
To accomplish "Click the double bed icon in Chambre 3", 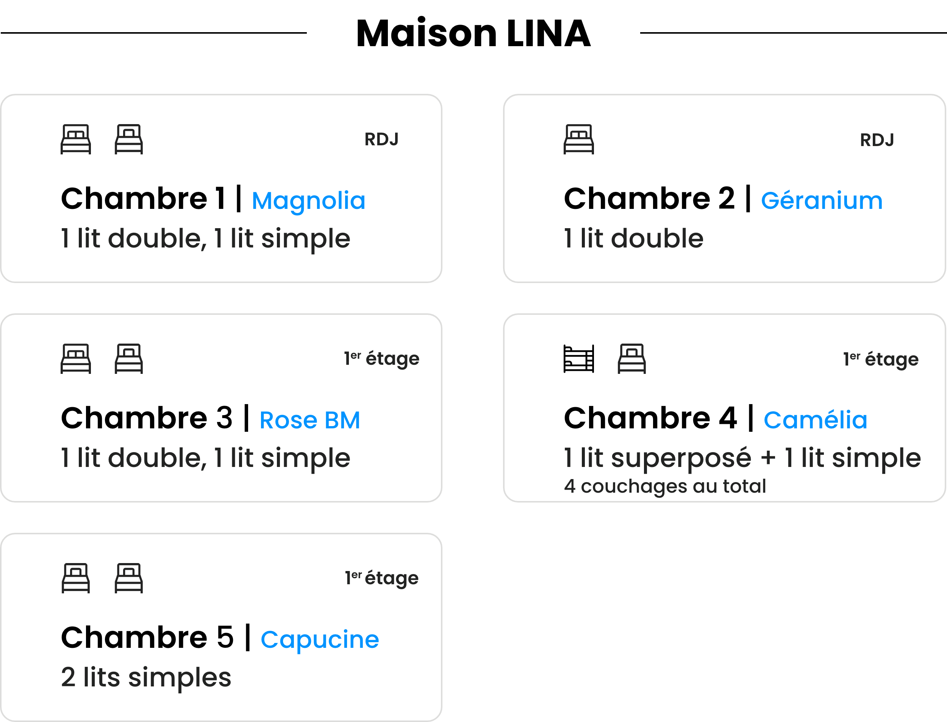I will coord(76,358).
